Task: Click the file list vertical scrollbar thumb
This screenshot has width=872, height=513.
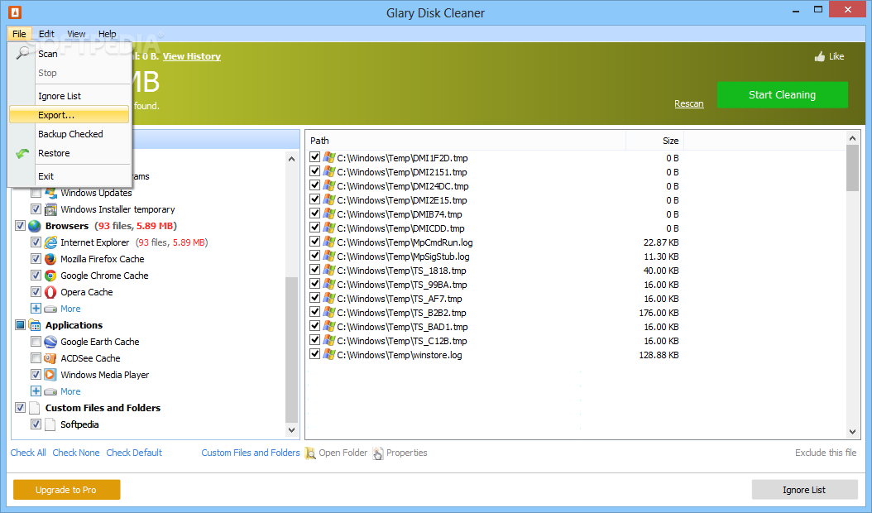Action: pos(852,168)
